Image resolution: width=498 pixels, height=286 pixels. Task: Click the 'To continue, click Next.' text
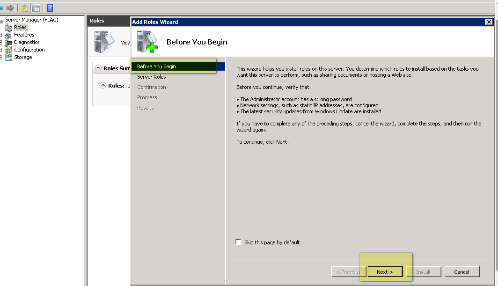tap(263, 142)
